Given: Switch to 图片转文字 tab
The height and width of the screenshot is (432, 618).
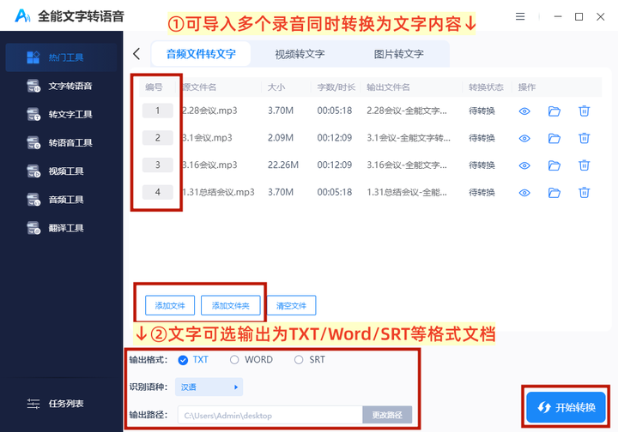Looking at the screenshot, I should point(399,54).
